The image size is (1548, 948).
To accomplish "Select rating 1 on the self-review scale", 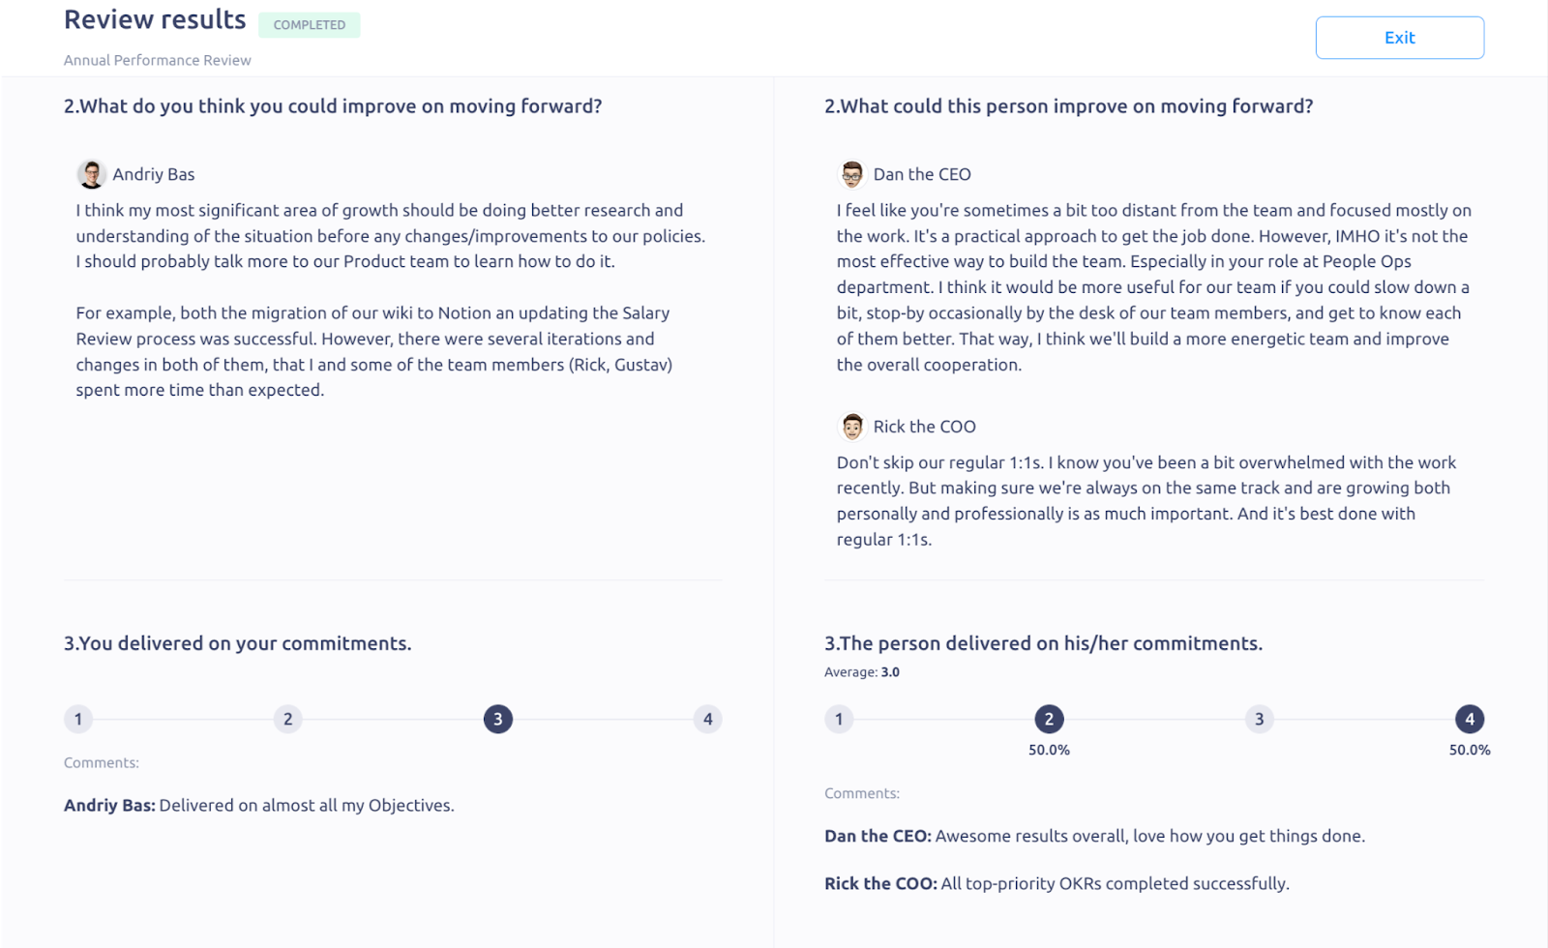I will 77,719.
